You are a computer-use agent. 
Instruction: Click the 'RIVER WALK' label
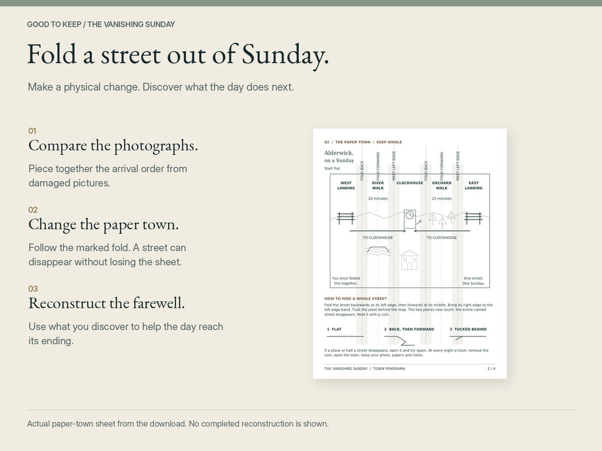click(x=378, y=186)
